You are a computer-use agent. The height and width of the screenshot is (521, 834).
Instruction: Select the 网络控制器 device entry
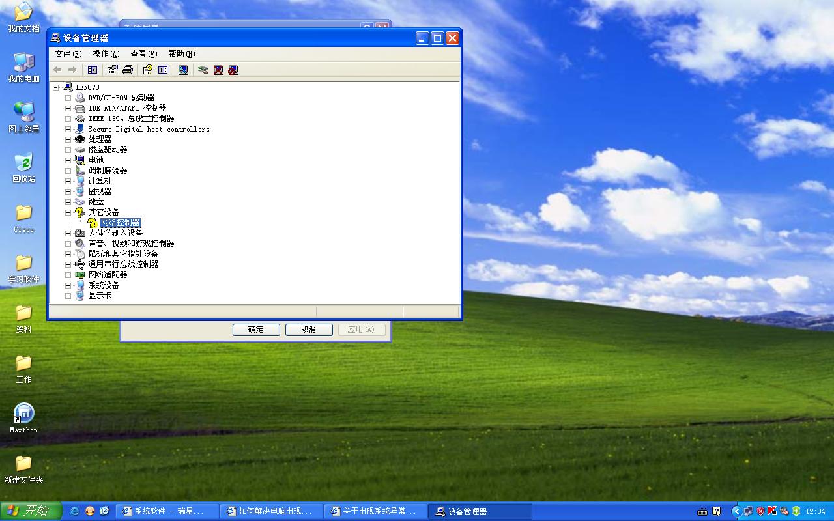click(x=121, y=223)
